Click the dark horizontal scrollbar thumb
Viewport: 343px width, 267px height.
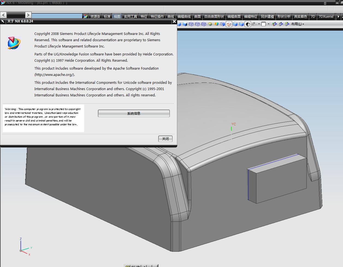[x=16, y=15]
